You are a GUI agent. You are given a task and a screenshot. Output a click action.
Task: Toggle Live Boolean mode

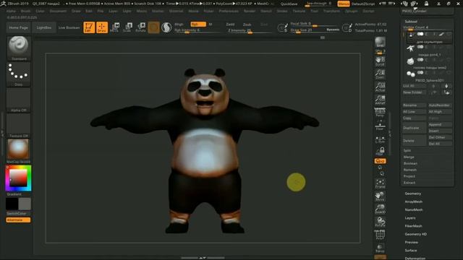(69, 27)
